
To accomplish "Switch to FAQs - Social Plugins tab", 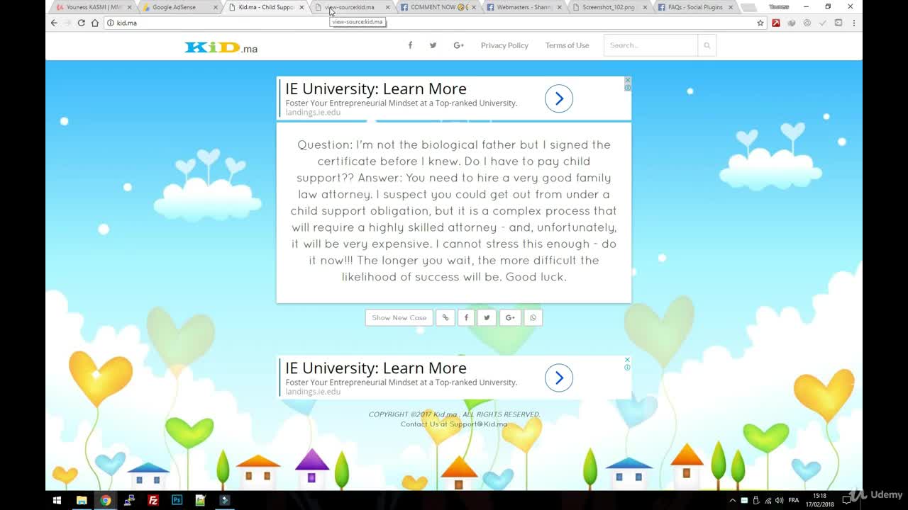I will [x=694, y=7].
